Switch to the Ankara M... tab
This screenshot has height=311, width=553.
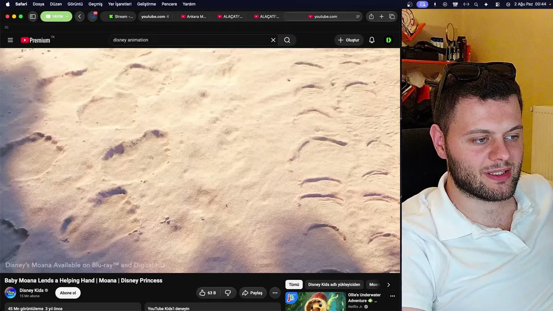click(193, 16)
